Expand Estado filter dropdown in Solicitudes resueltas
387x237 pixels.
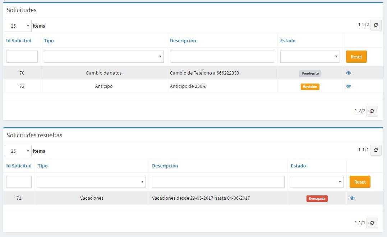click(317, 182)
